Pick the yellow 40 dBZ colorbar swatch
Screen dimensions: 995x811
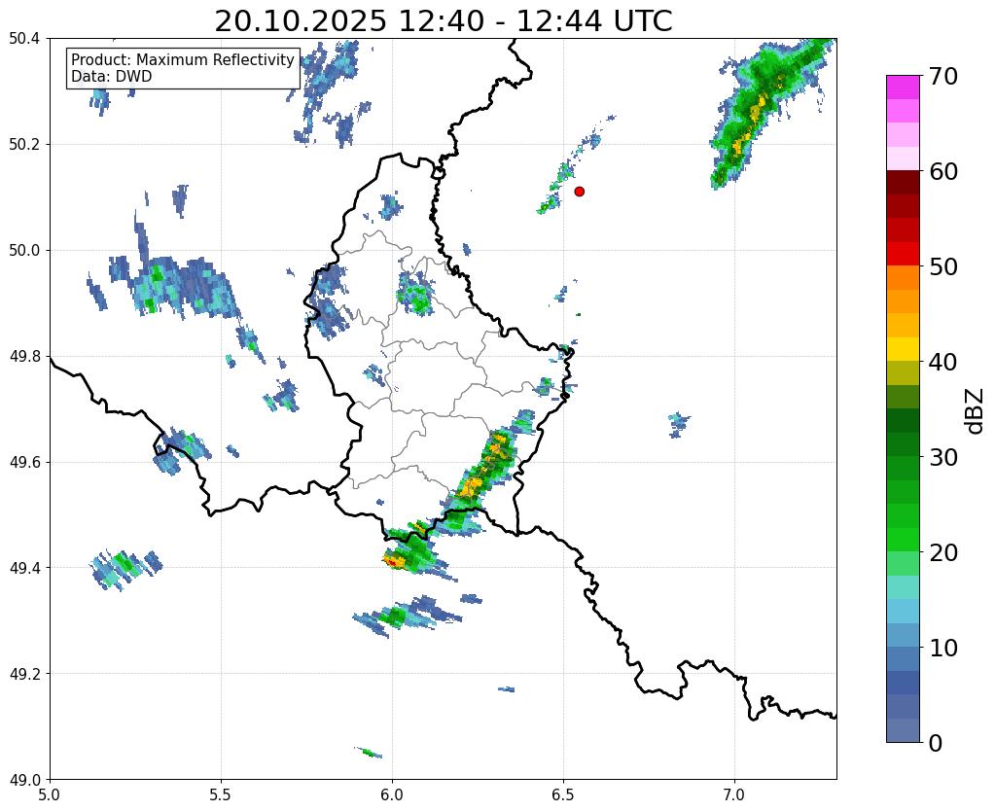pos(903,349)
